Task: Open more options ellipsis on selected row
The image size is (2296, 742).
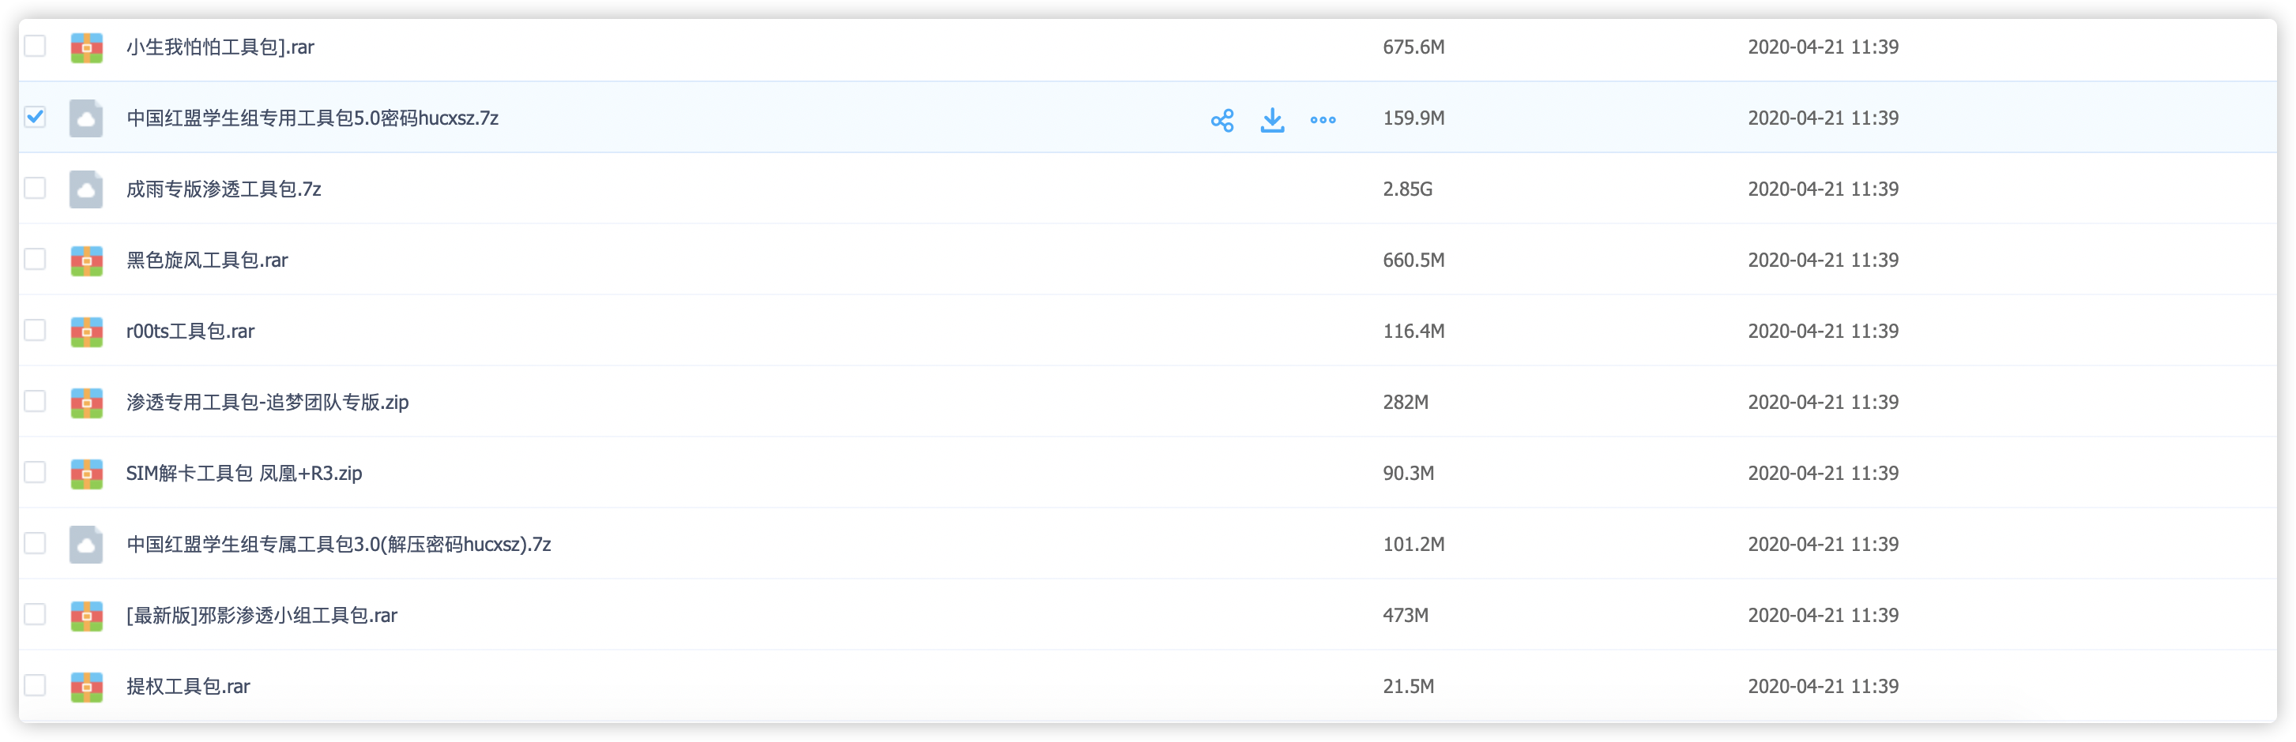Action: pyautogui.click(x=1323, y=119)
